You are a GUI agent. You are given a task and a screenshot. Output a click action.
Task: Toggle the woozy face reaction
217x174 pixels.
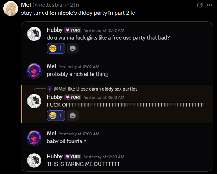point(56,48)
